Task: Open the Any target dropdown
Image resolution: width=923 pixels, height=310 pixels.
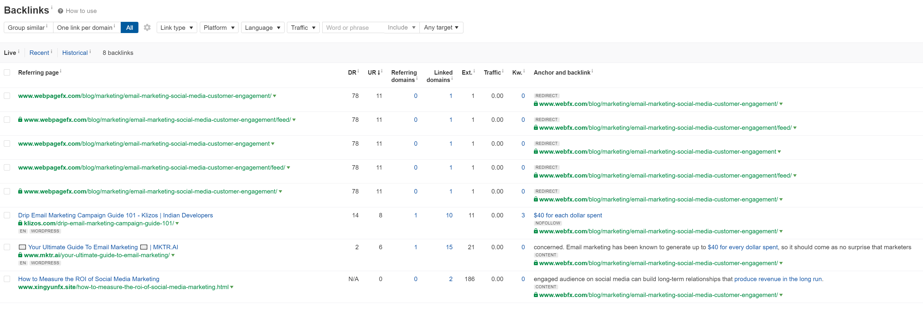Action: click(x=441, y=27)
